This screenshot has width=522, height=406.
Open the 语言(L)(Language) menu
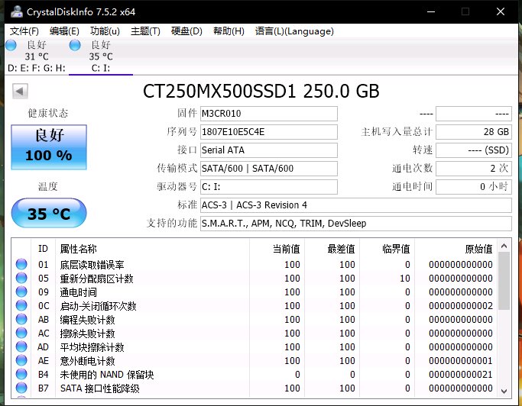(x=294, y=31)
